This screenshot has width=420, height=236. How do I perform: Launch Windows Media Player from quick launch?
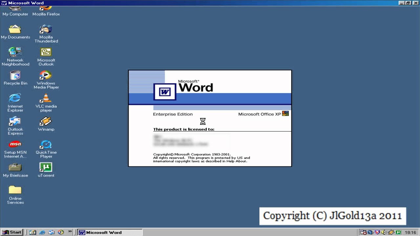[61, 232]
